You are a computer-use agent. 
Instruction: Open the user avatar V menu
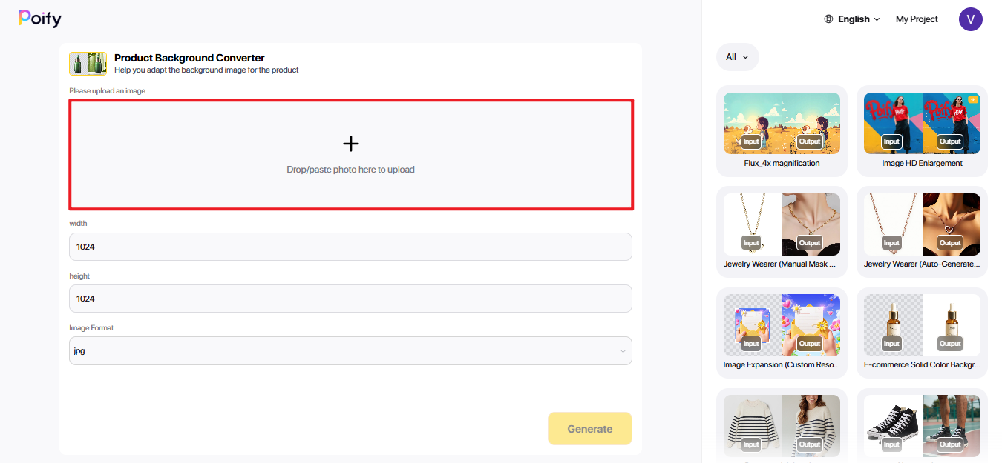click(971, 19)
